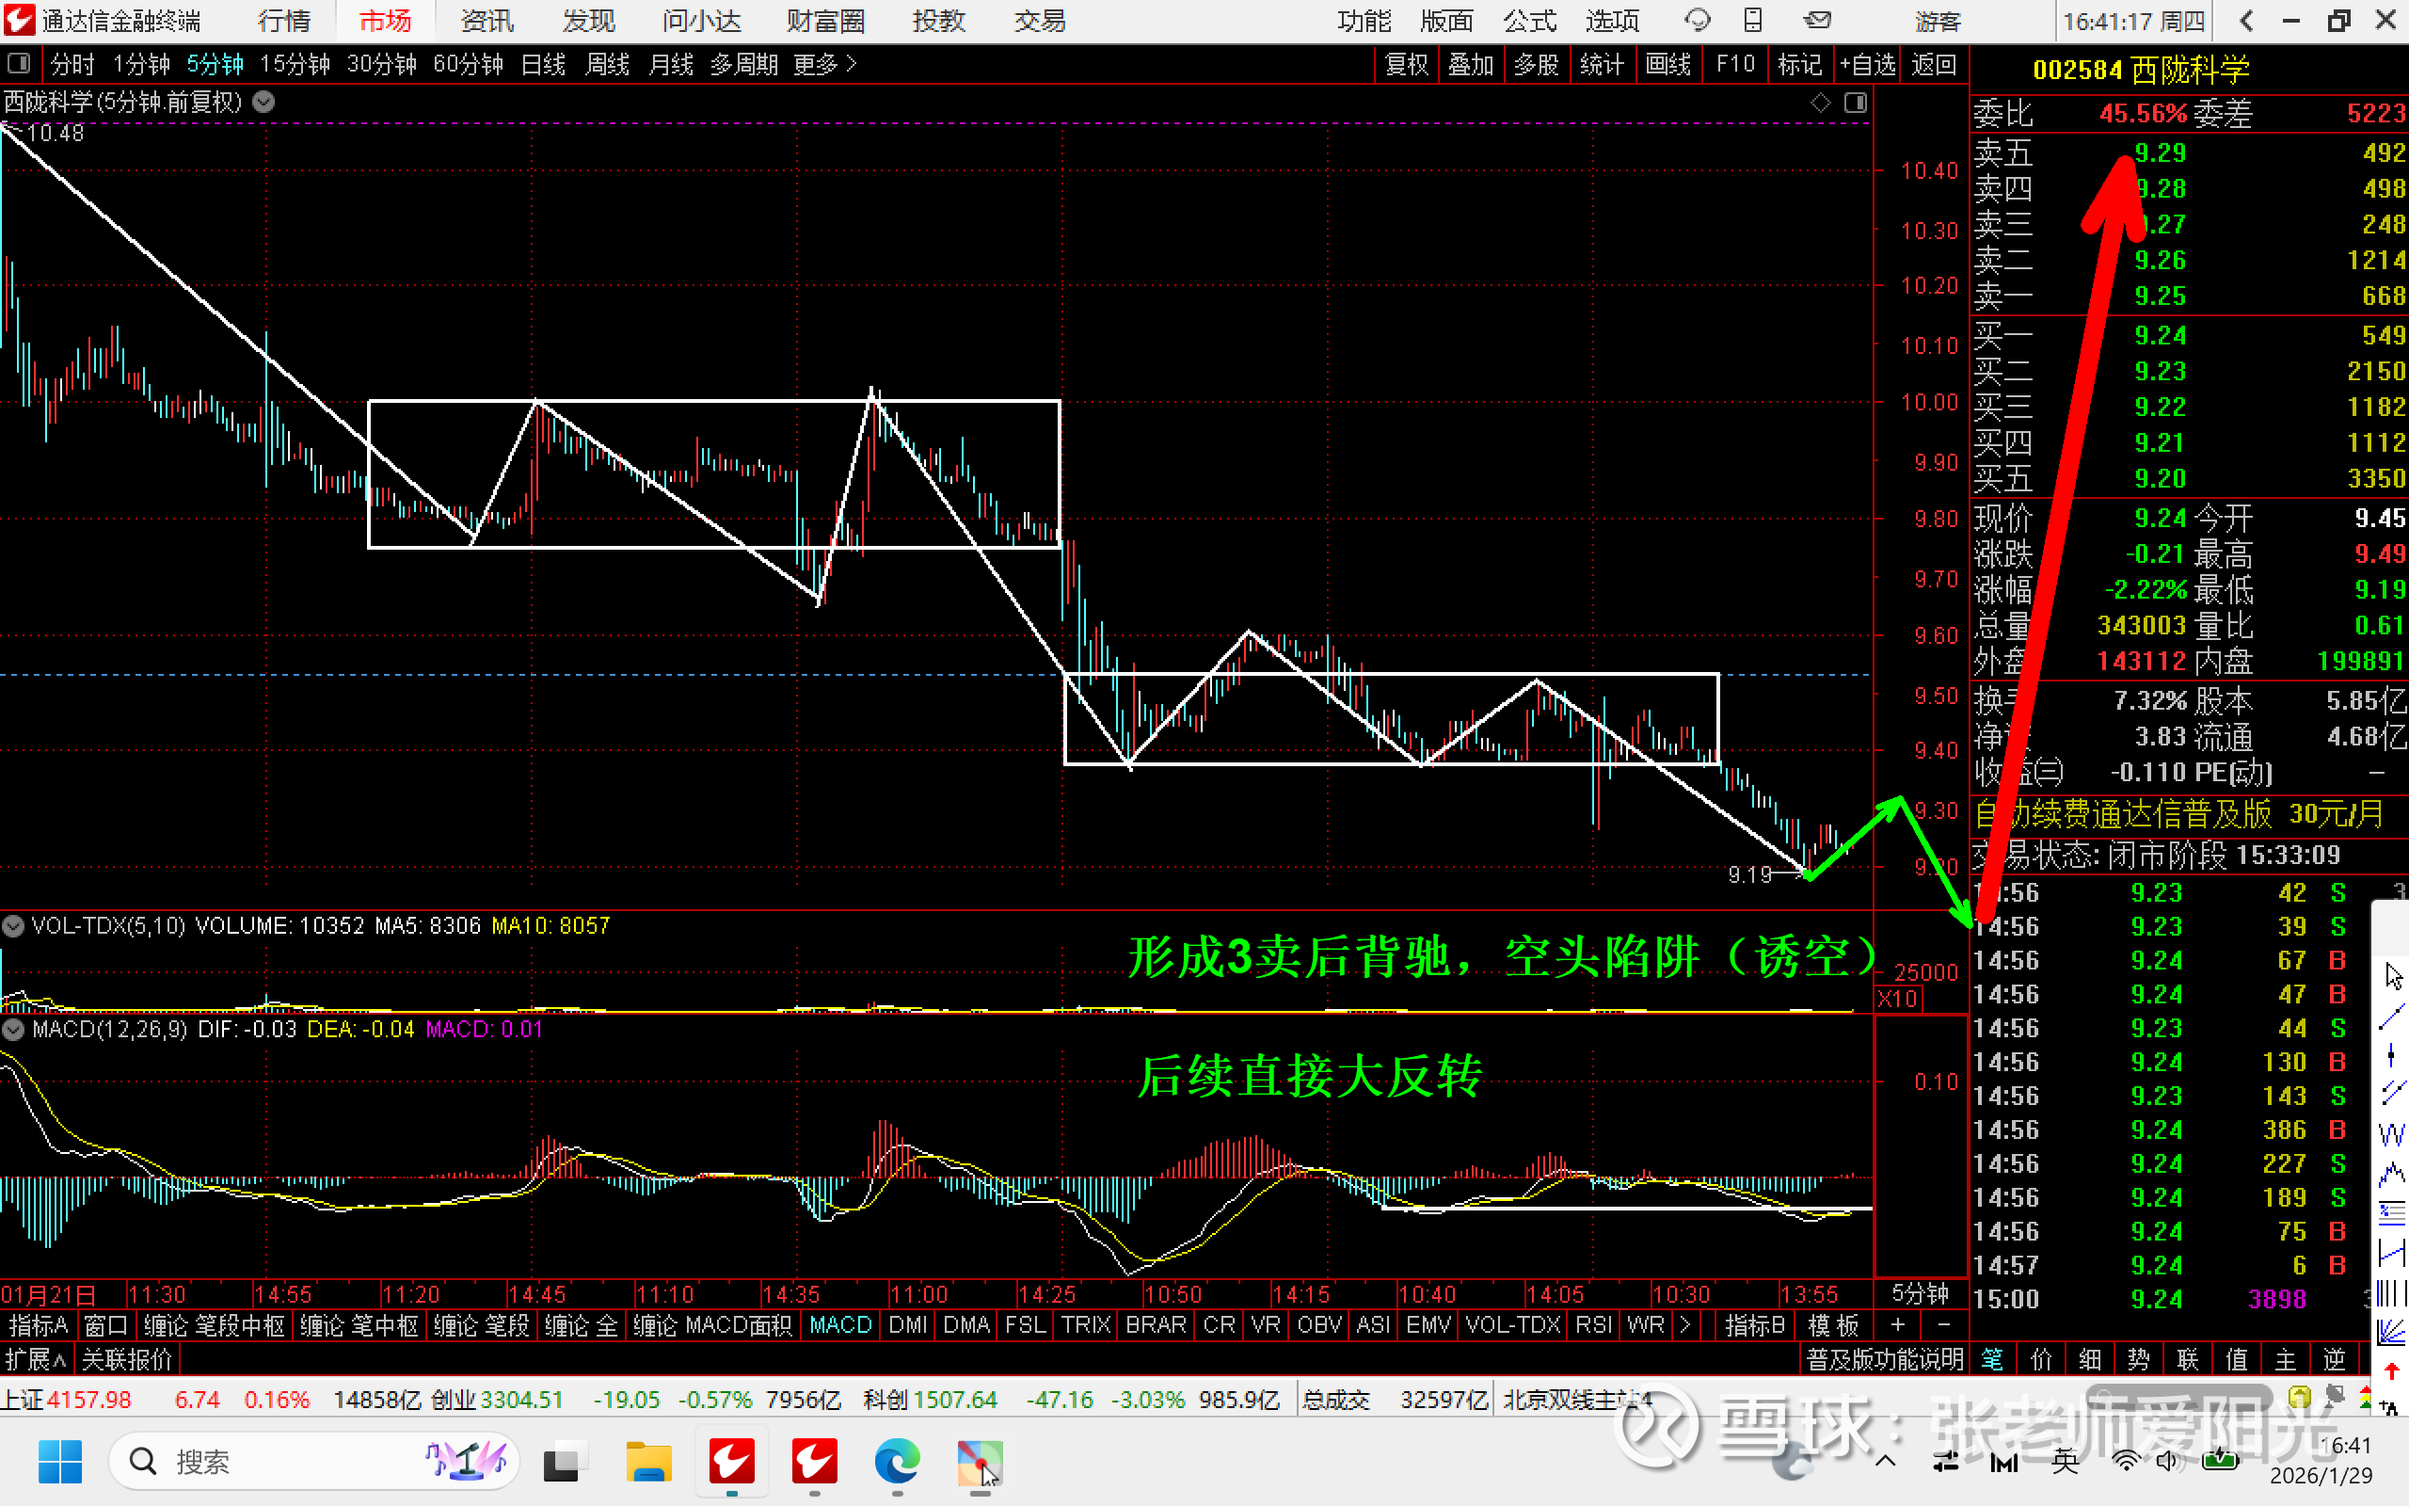Open Edge browser from taskbar
Screen dimensions: 2409x1506
[897, 1462]
